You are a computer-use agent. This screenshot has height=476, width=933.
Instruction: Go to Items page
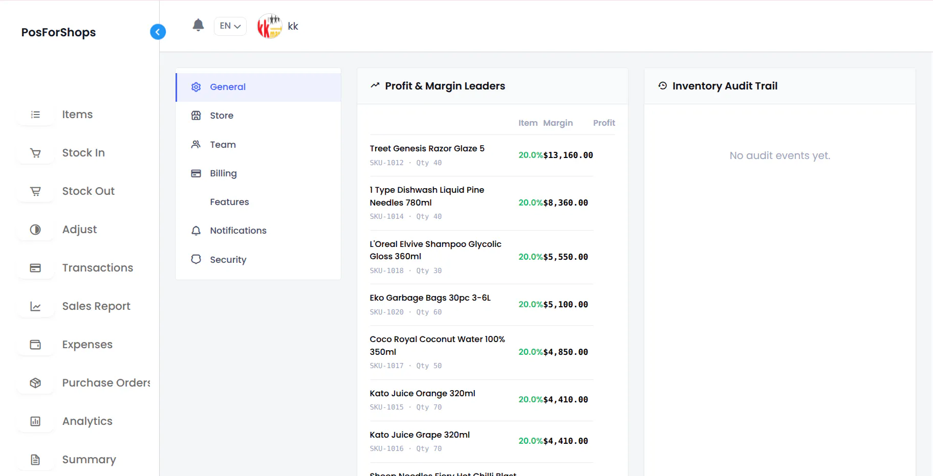(77, 115)
